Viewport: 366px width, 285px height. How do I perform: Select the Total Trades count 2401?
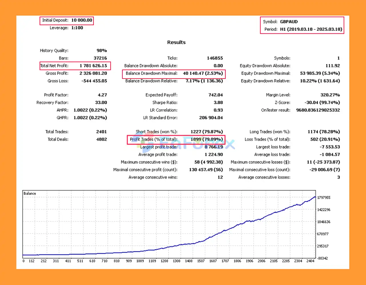[101, 132]
